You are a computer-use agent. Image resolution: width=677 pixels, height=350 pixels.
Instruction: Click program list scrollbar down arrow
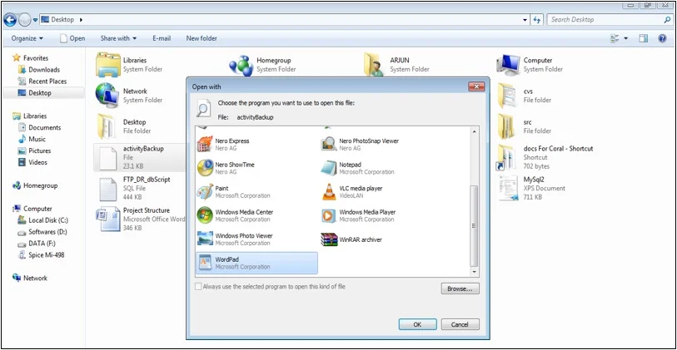coord(474,272)
